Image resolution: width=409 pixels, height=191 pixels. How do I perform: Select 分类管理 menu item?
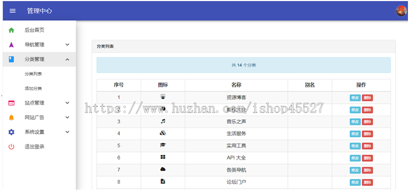[39, 59]
